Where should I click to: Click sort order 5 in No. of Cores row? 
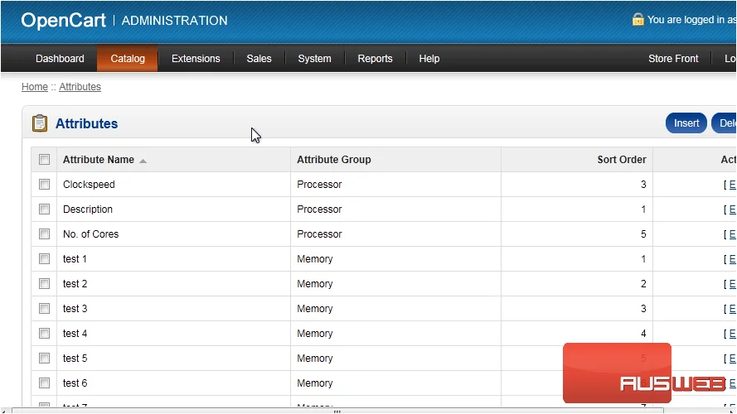click(643, 234)
